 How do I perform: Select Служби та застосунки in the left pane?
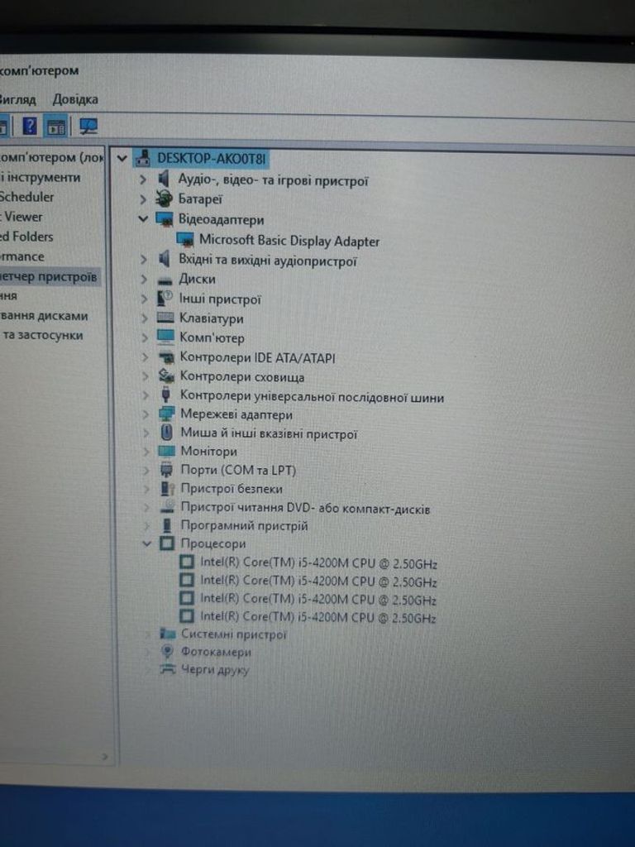(x=43, y=336)
